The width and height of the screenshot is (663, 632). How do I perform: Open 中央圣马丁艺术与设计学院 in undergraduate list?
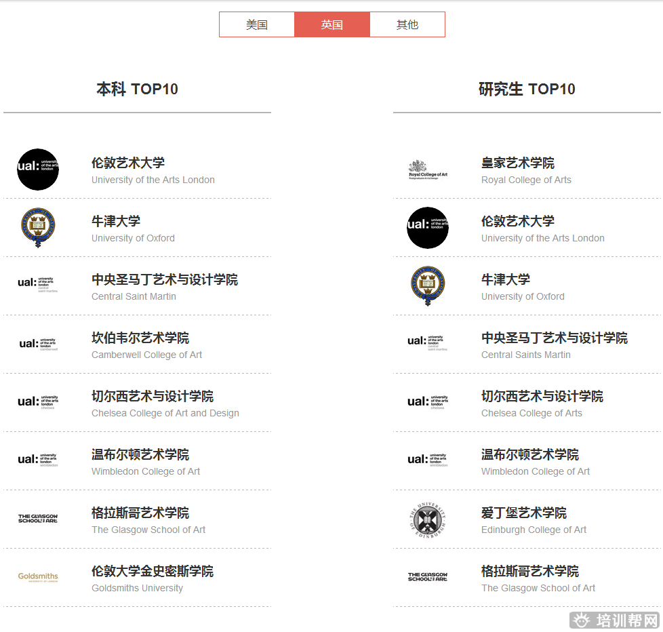tap(165, 279)
